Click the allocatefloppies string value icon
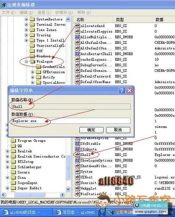This screenshot has height=217, width=175. pyautogui.click(x=77, y=31)
